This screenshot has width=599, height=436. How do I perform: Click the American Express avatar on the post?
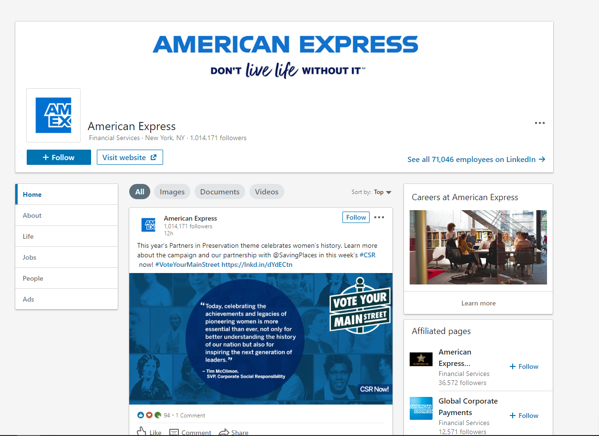pyautogui.click(x=148, y=225)
